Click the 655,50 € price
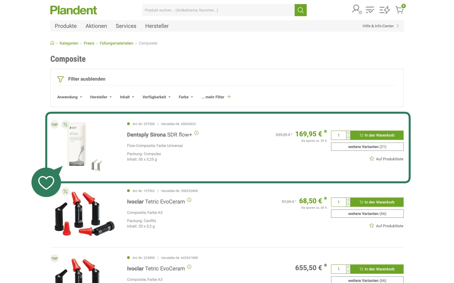The image size is (454, 283). (x=311, y=268)
